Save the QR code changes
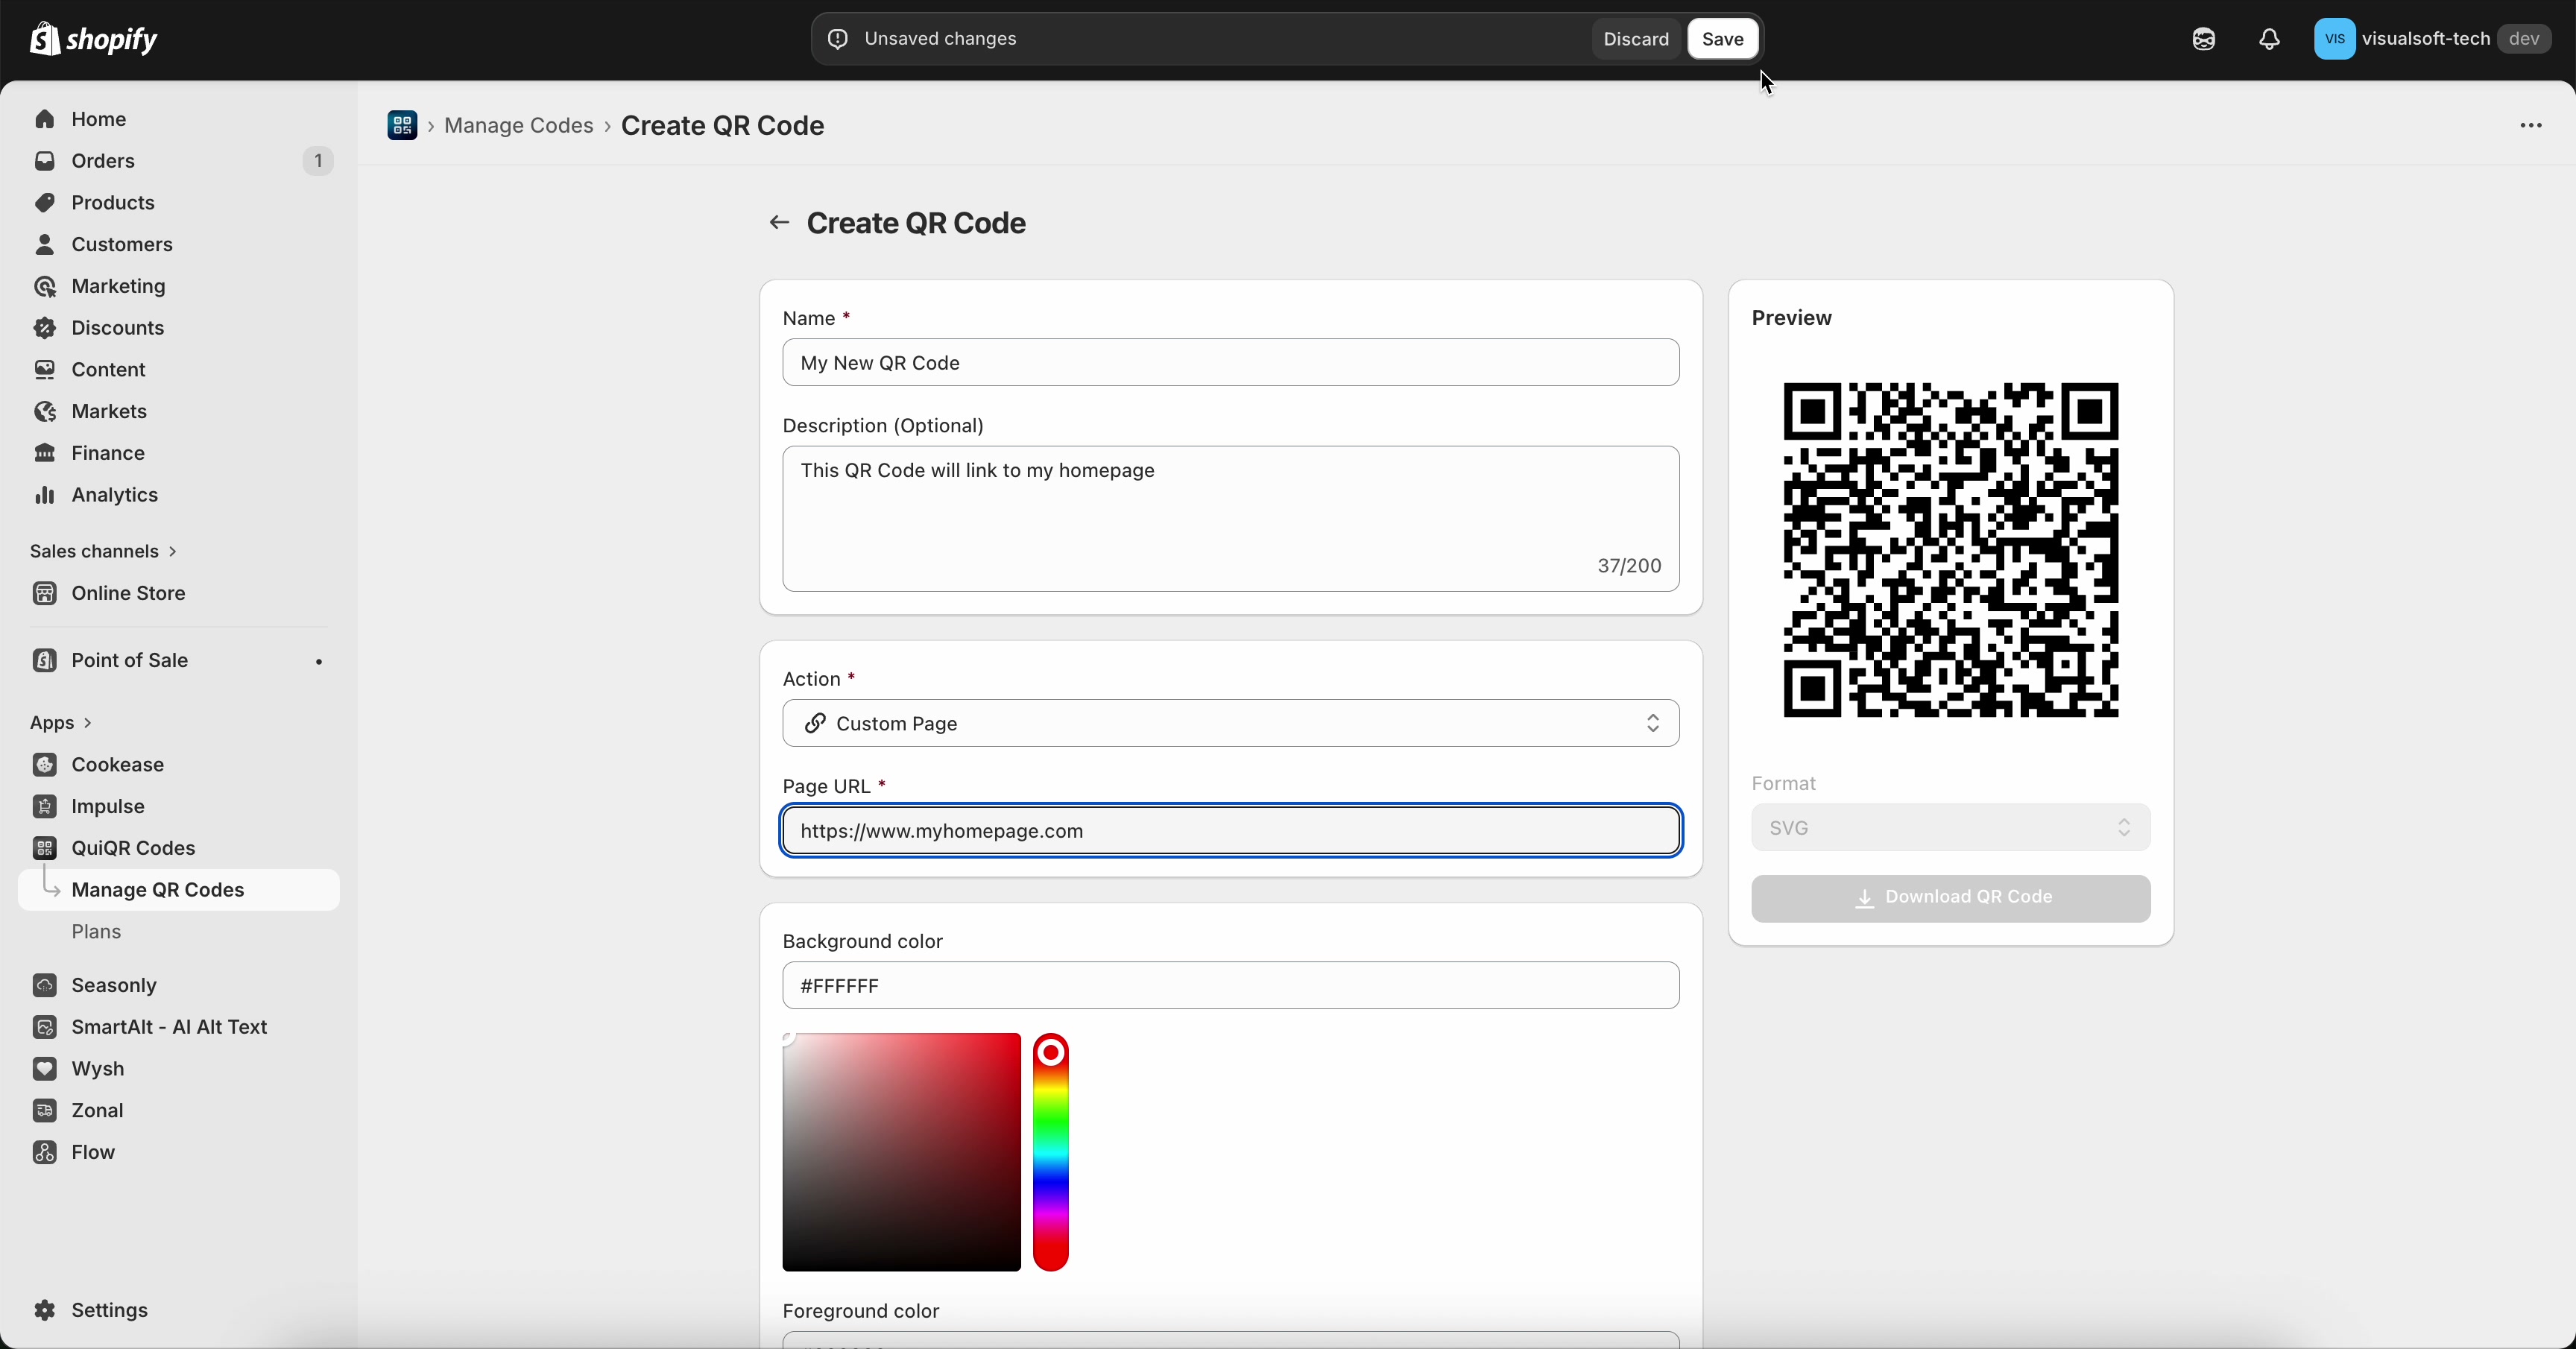This screenshot has width=2576, height=1349. pos(1723,39)
